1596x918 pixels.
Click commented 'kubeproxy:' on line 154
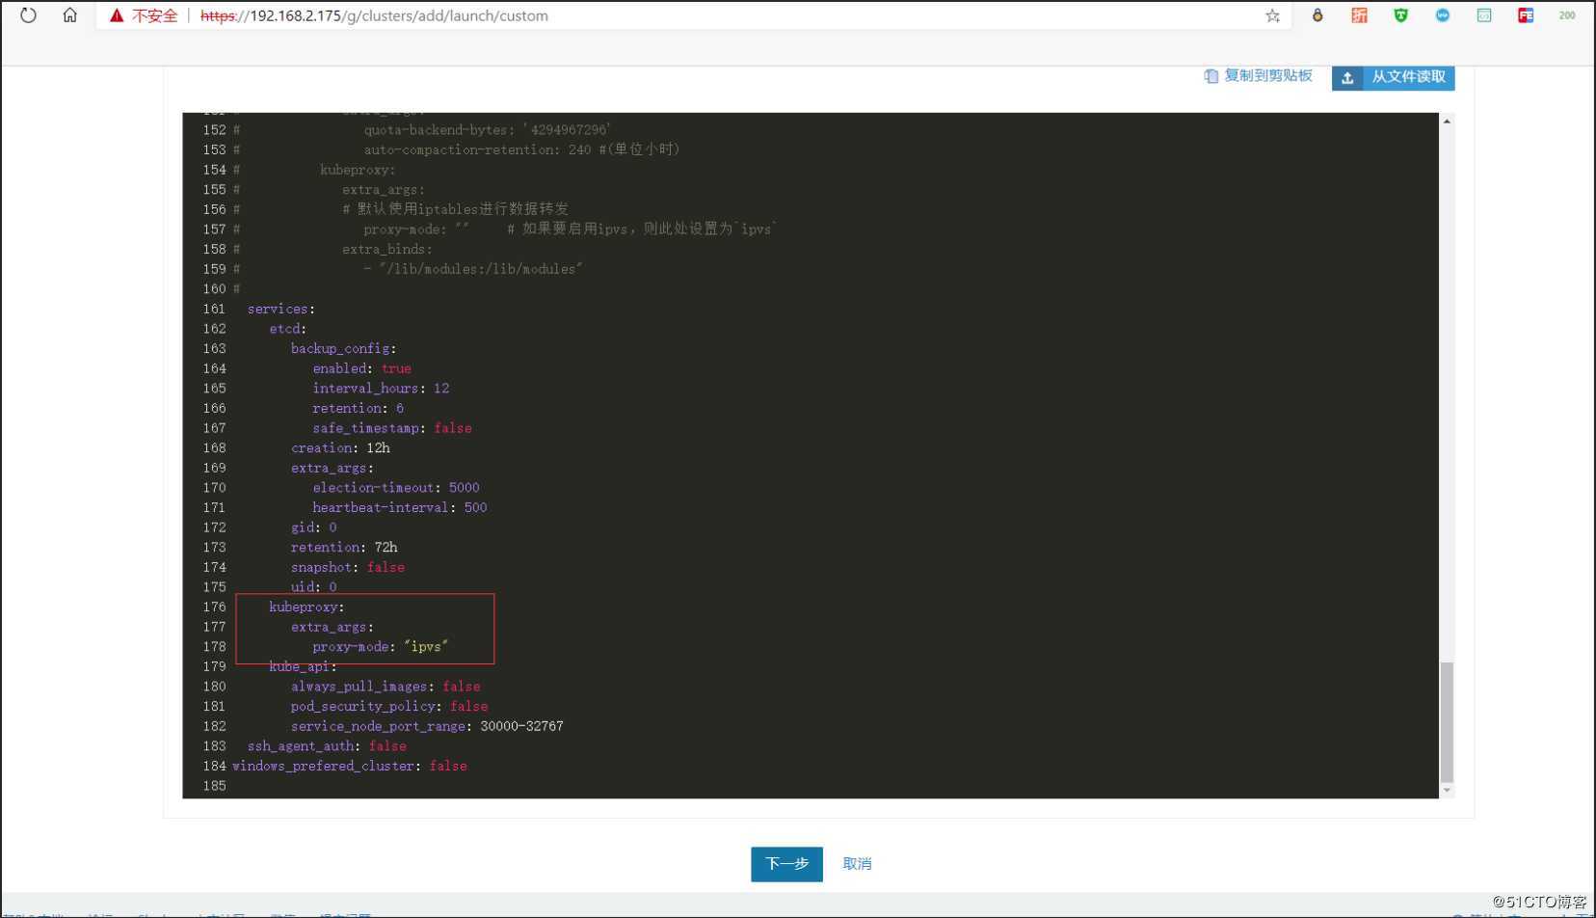358,170
